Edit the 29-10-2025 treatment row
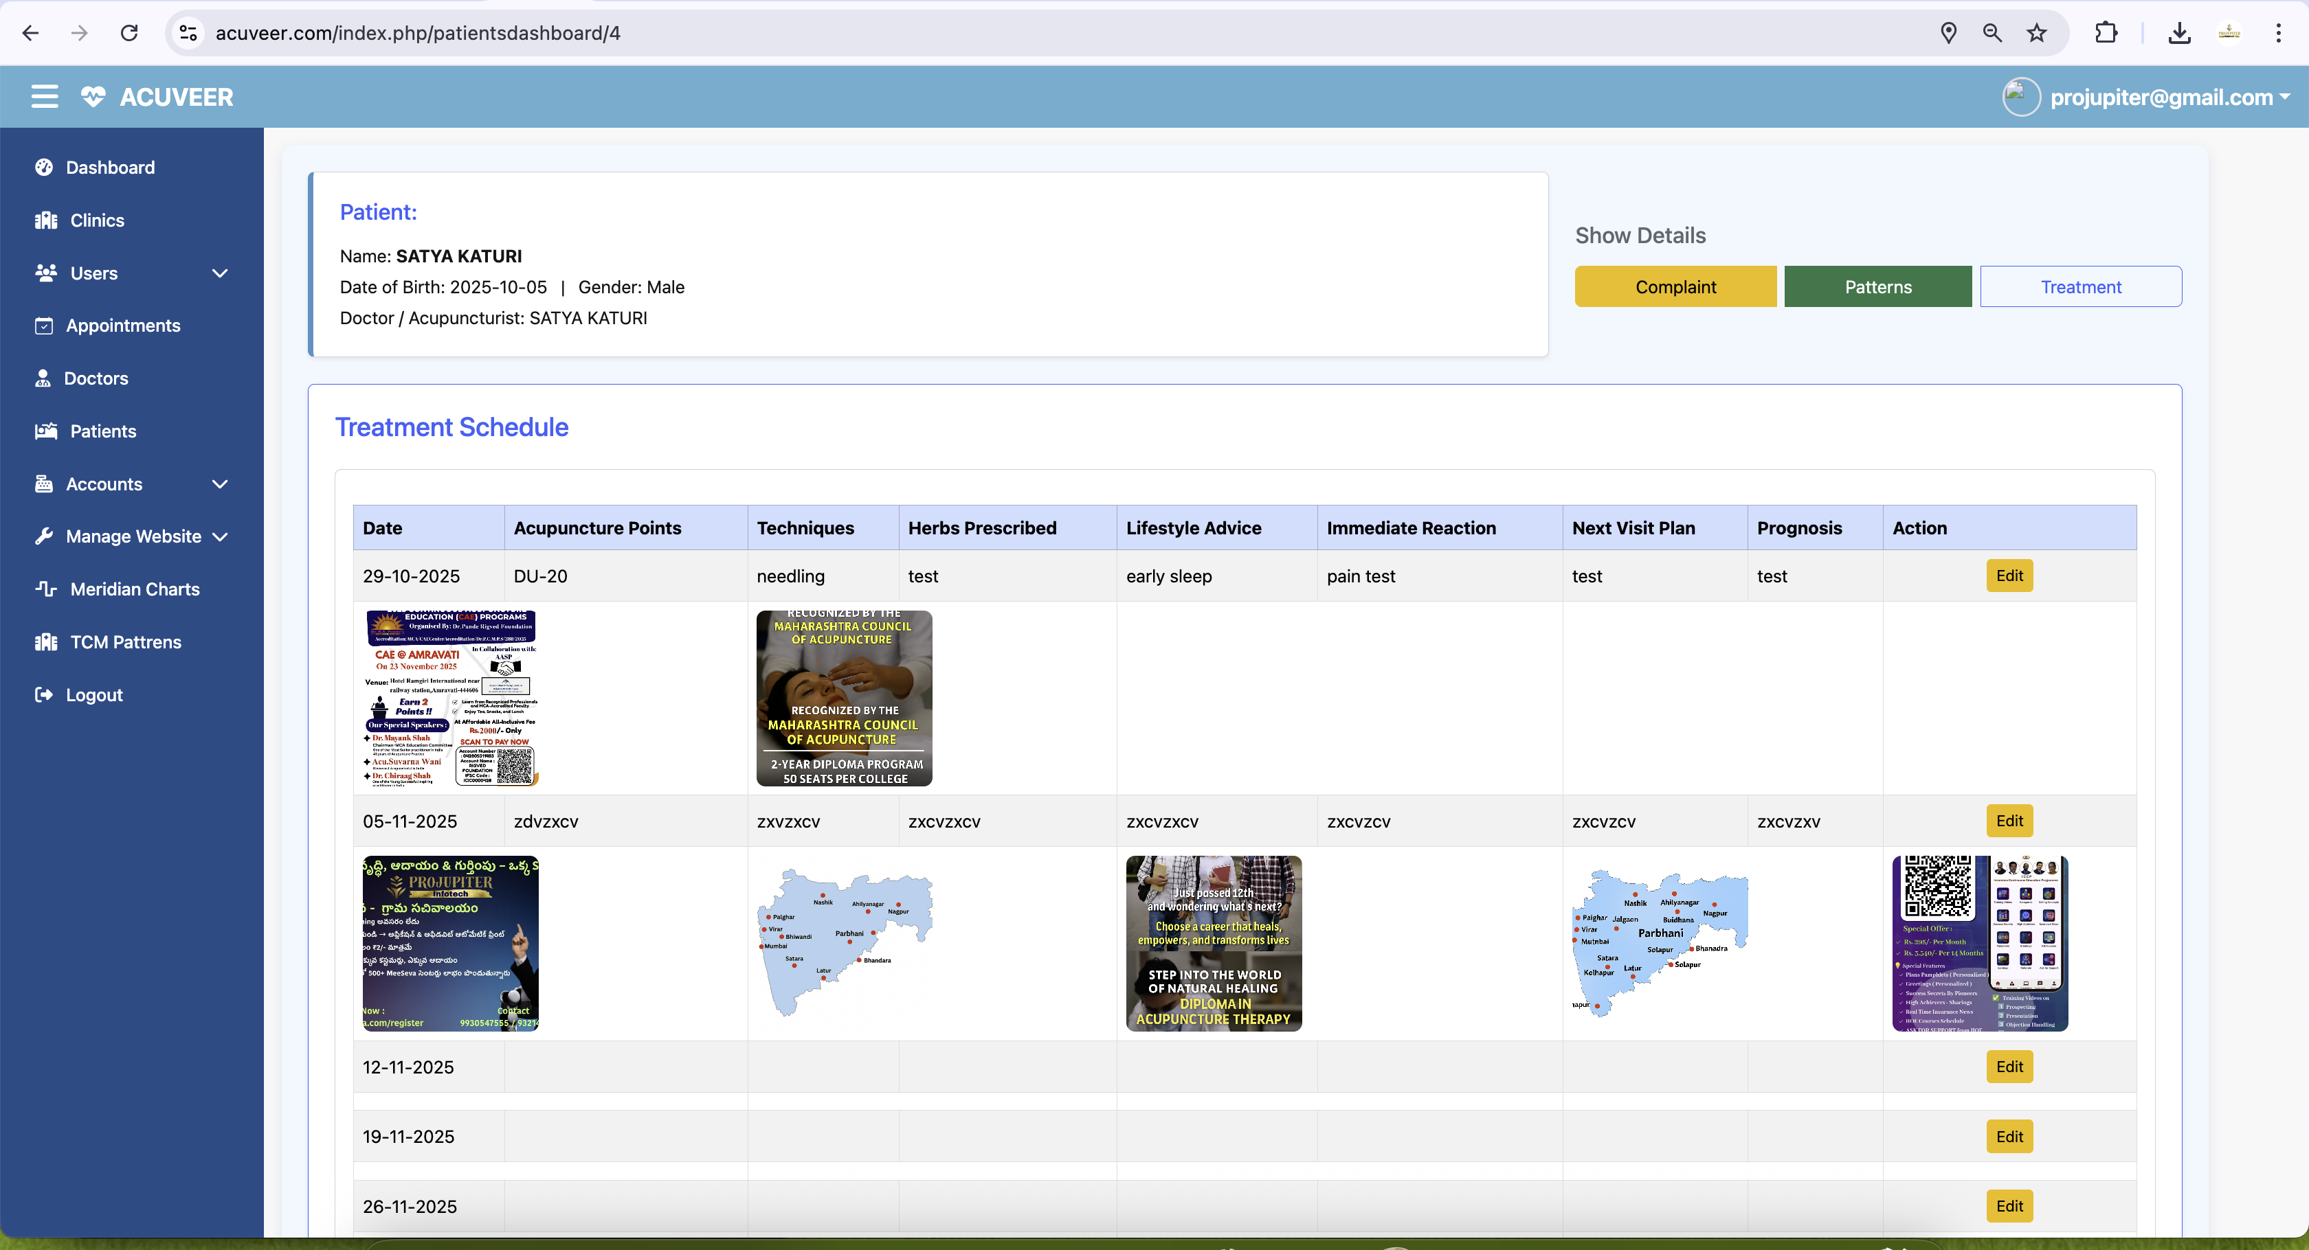 coord(2009,576)
